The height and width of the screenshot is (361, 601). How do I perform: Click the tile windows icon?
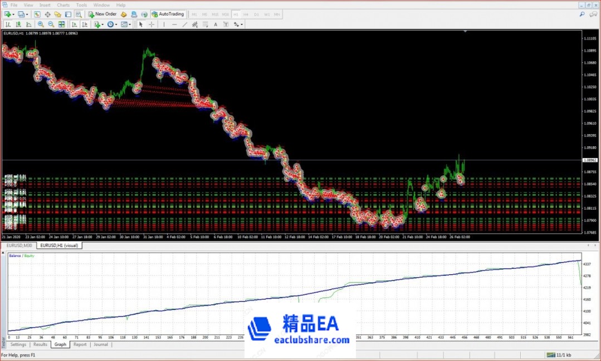pos(61,24)
